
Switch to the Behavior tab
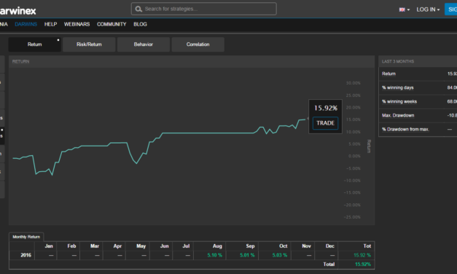coord(144,44)
